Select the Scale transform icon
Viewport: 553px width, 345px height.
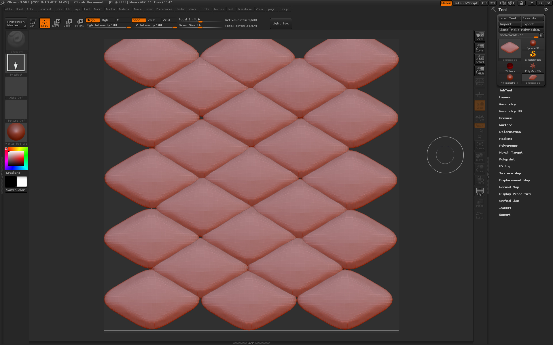click(67, 23)
